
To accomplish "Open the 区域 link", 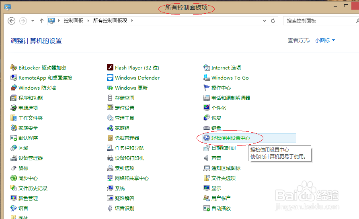I will coord(23,148).
